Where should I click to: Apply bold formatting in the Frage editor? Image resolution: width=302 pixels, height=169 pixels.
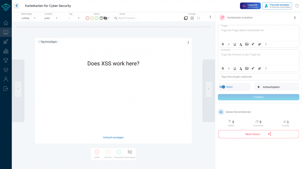(223, 44)
